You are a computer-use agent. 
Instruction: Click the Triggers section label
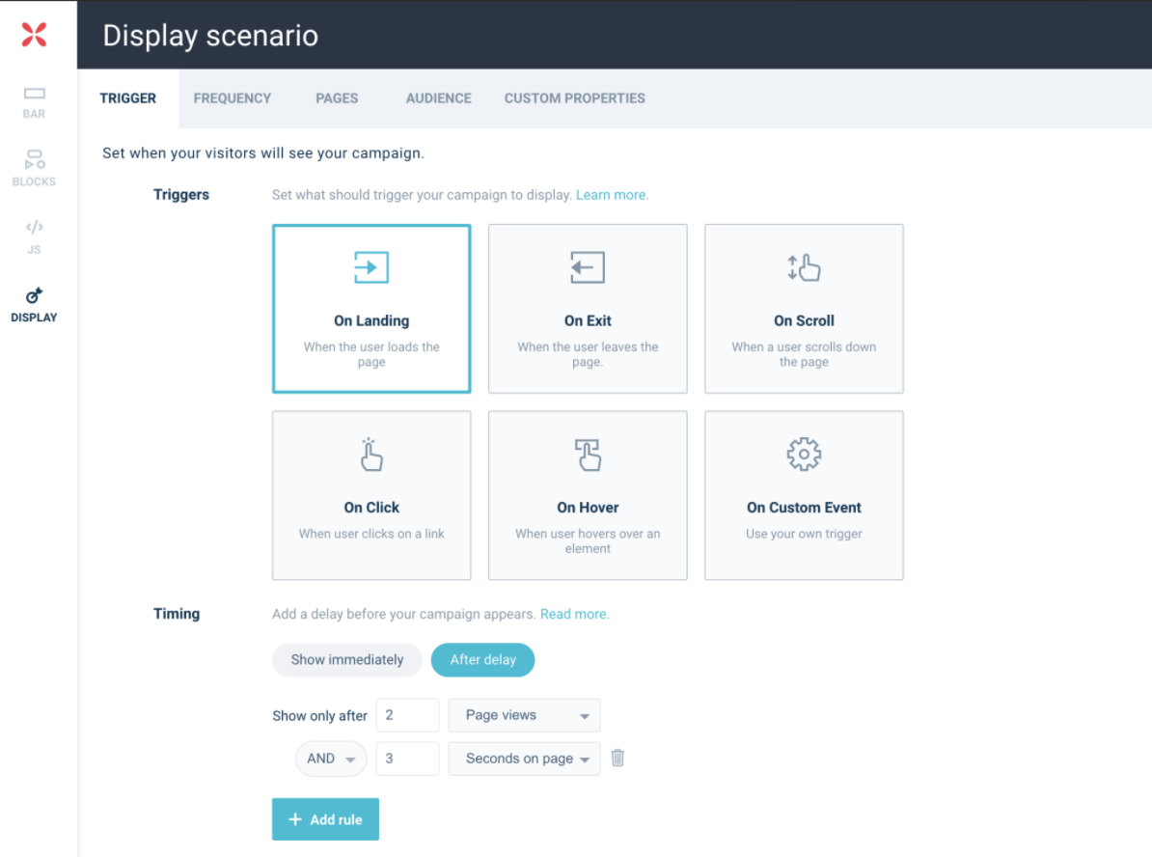pos(181,195)
